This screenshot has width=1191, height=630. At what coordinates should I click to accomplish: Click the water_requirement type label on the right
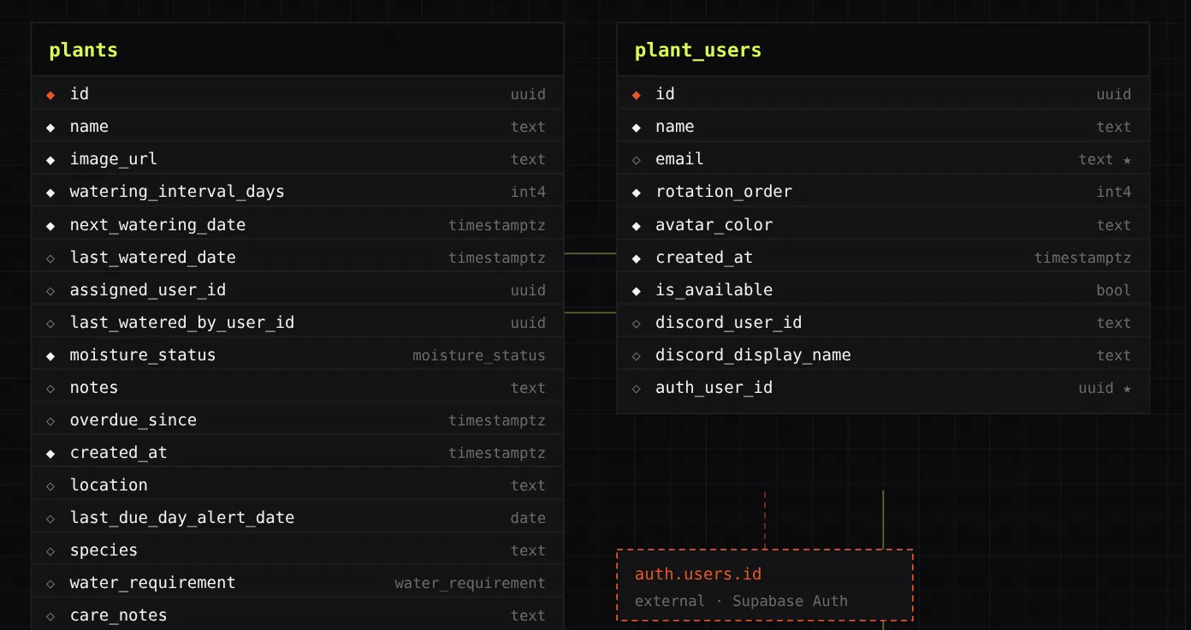pyautogui.click(x=470, y=583)
